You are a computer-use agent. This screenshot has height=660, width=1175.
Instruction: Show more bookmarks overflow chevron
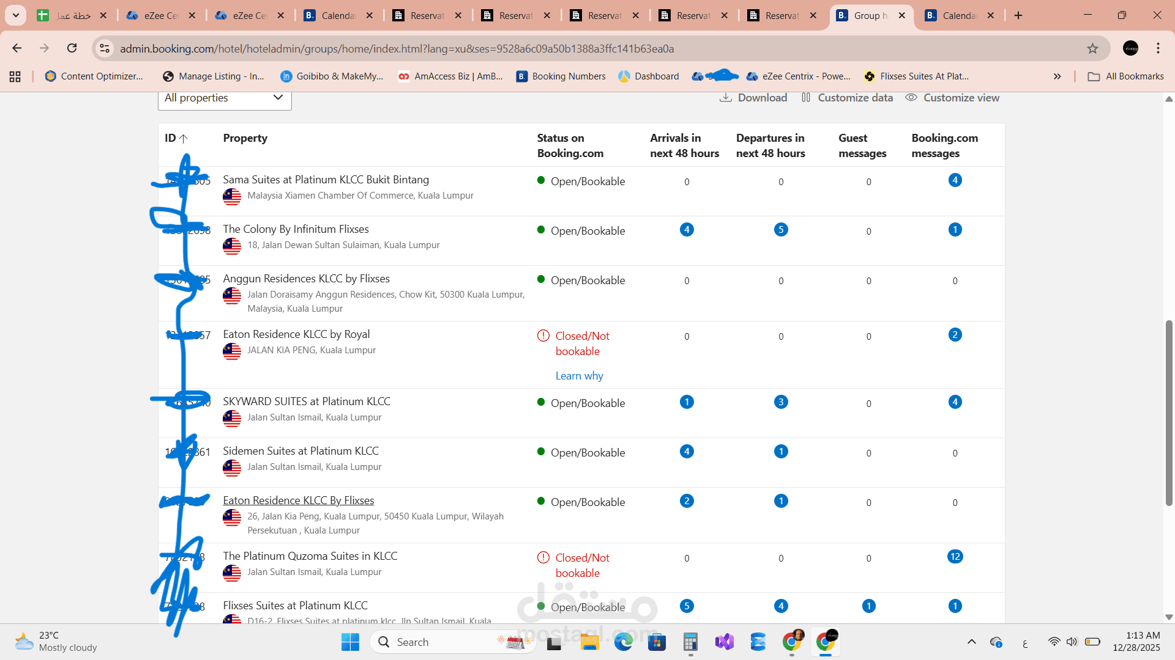[x=1057, y=76]
